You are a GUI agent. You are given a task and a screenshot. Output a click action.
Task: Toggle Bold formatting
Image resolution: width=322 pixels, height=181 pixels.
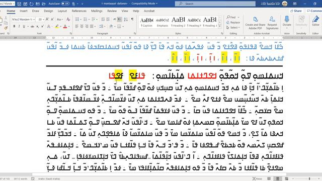tap(14, 26)
